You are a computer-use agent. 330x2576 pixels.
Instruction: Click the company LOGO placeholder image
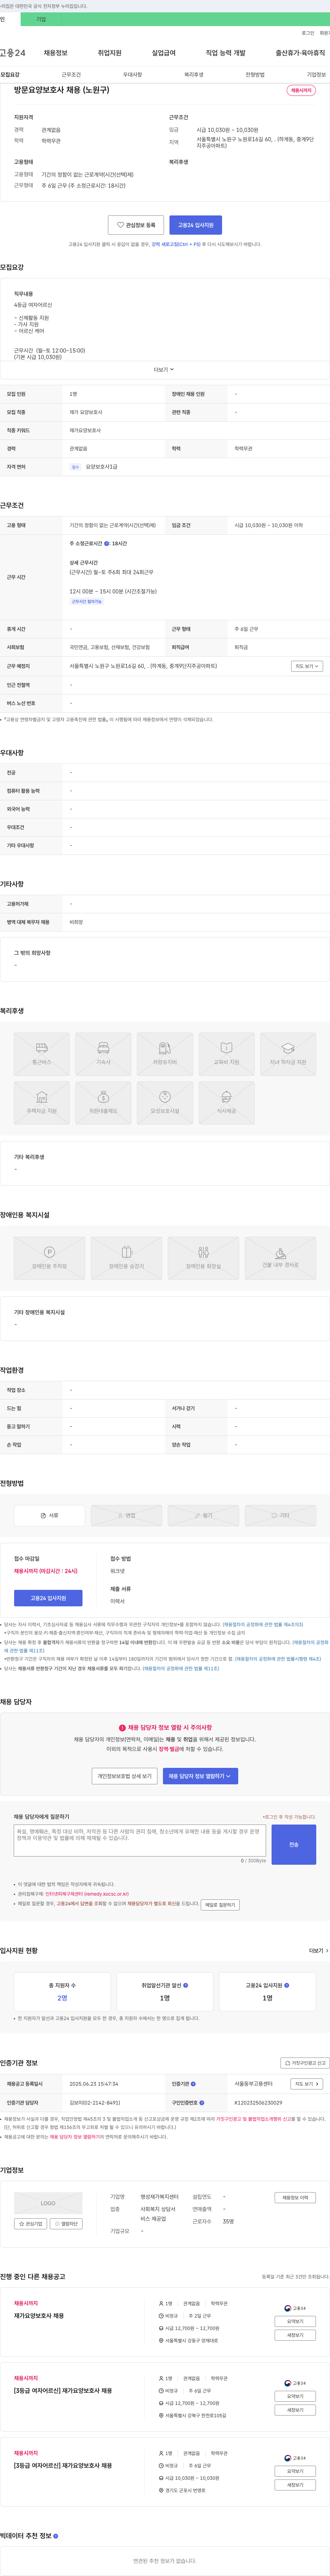[x=48, y=2203]
